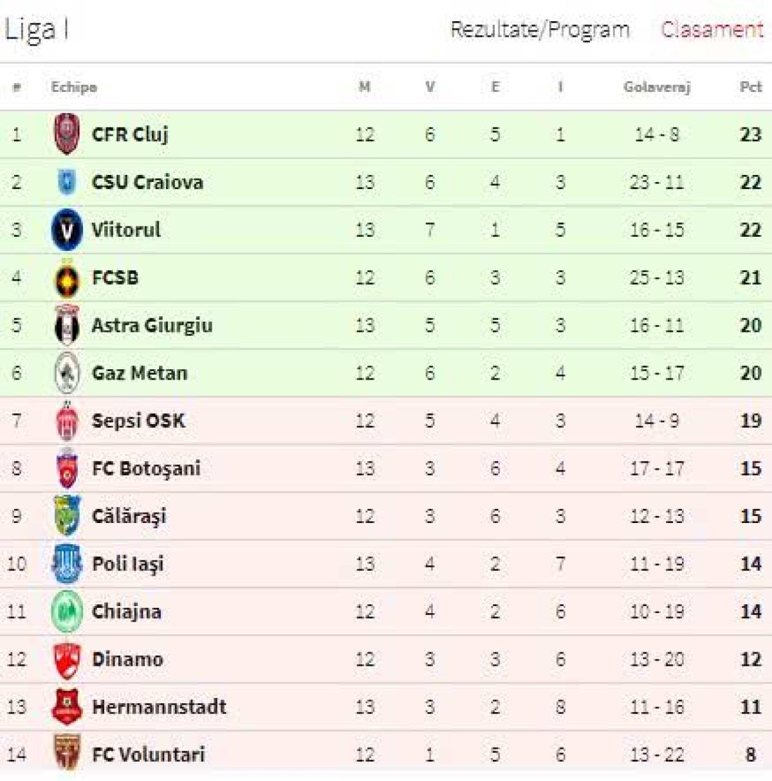This screenshot has height=781, width=772.
Task: Click the Echipa column header
Action: (x=74, y=87)
